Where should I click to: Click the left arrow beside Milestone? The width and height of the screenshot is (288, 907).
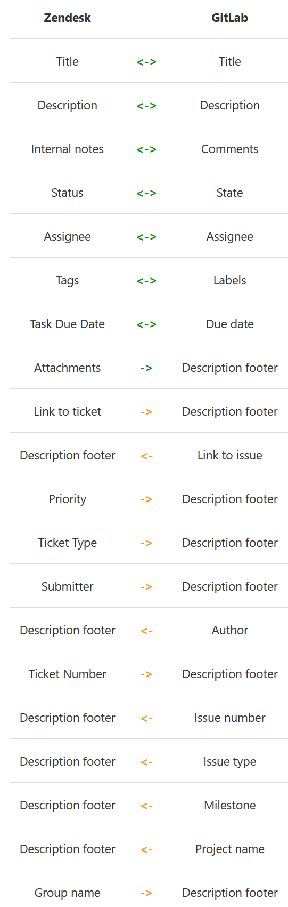[146, 806]
